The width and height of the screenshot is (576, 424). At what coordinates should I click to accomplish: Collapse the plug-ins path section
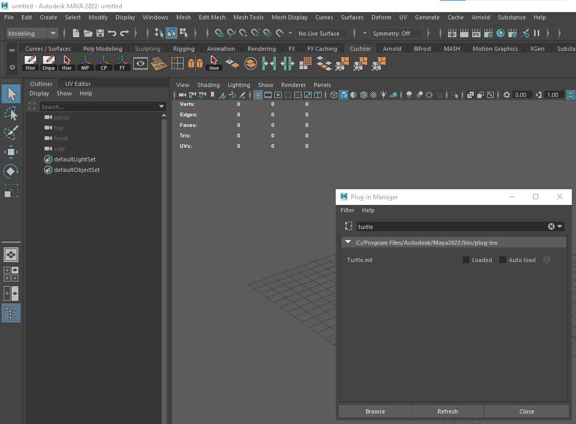347,242
